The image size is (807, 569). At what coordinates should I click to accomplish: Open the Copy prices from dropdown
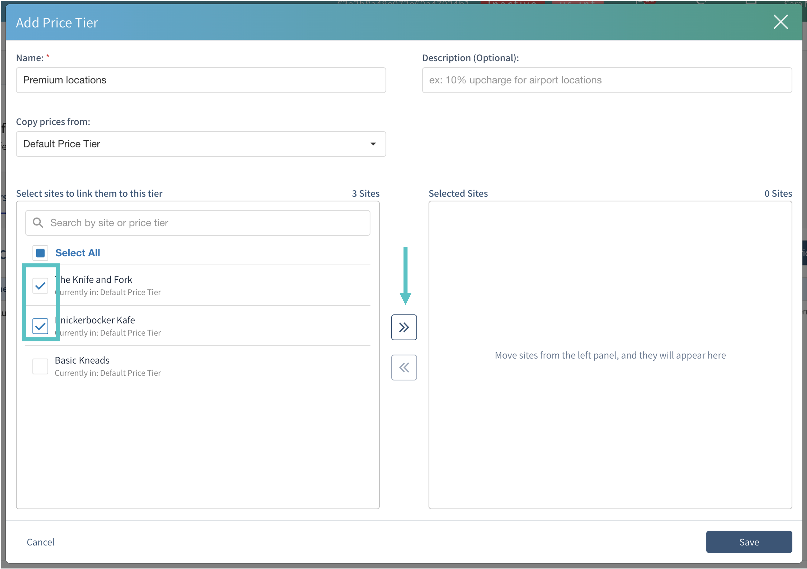tap(200, 144)
